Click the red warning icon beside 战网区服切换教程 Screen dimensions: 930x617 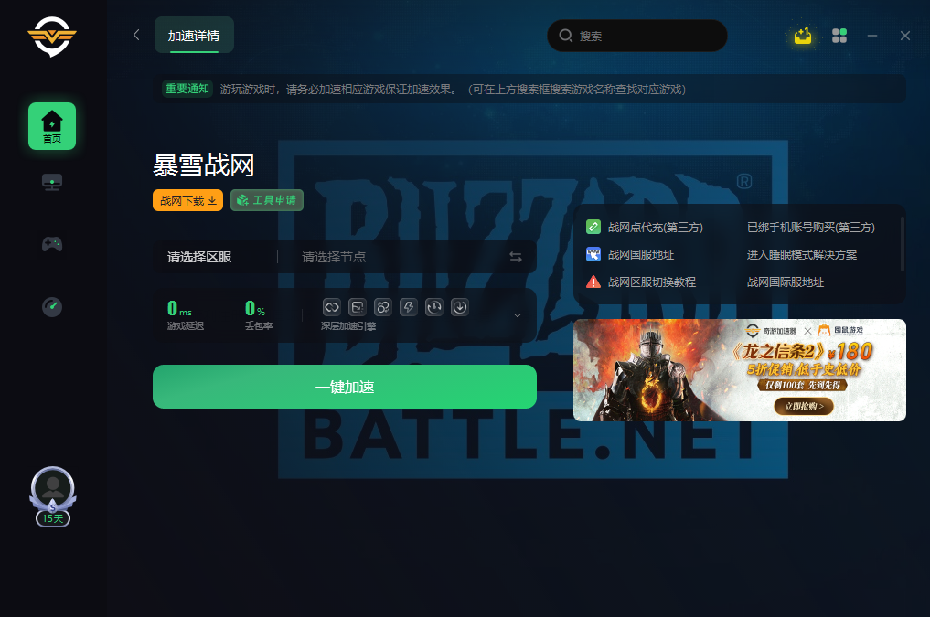(x=593, y=282)
